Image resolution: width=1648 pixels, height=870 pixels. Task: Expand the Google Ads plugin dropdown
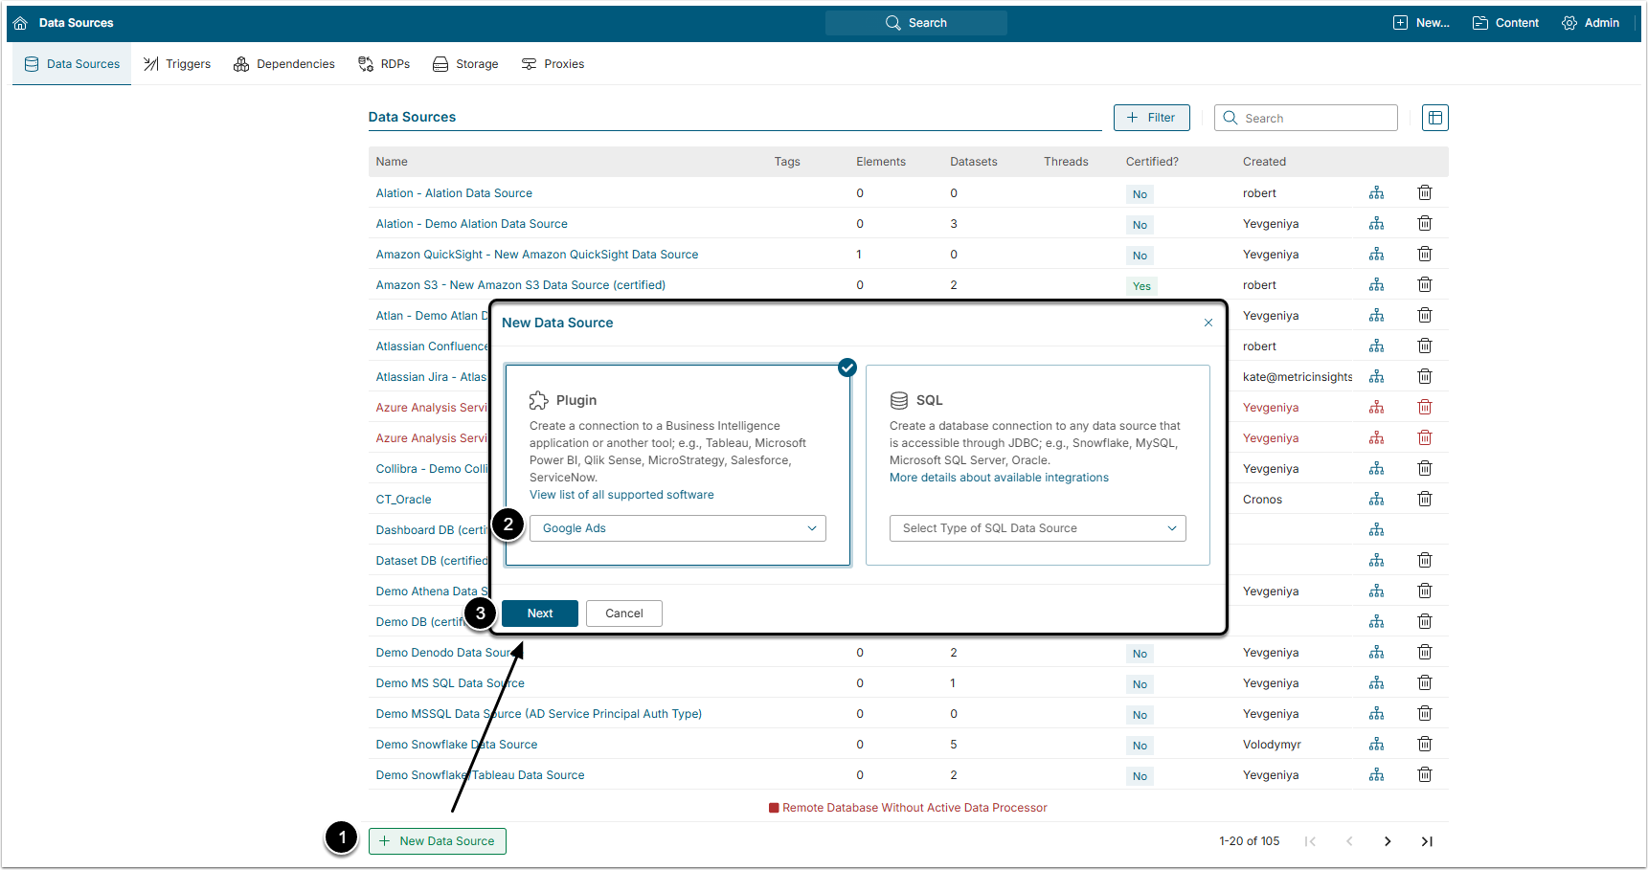678,528
